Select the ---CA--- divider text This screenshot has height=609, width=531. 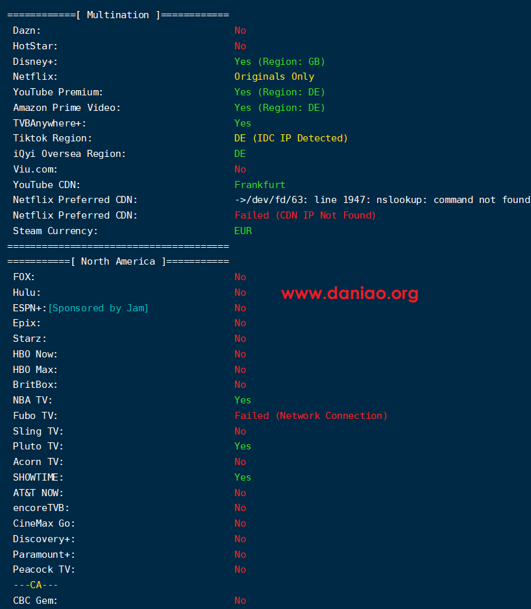[x=36, y=585]
